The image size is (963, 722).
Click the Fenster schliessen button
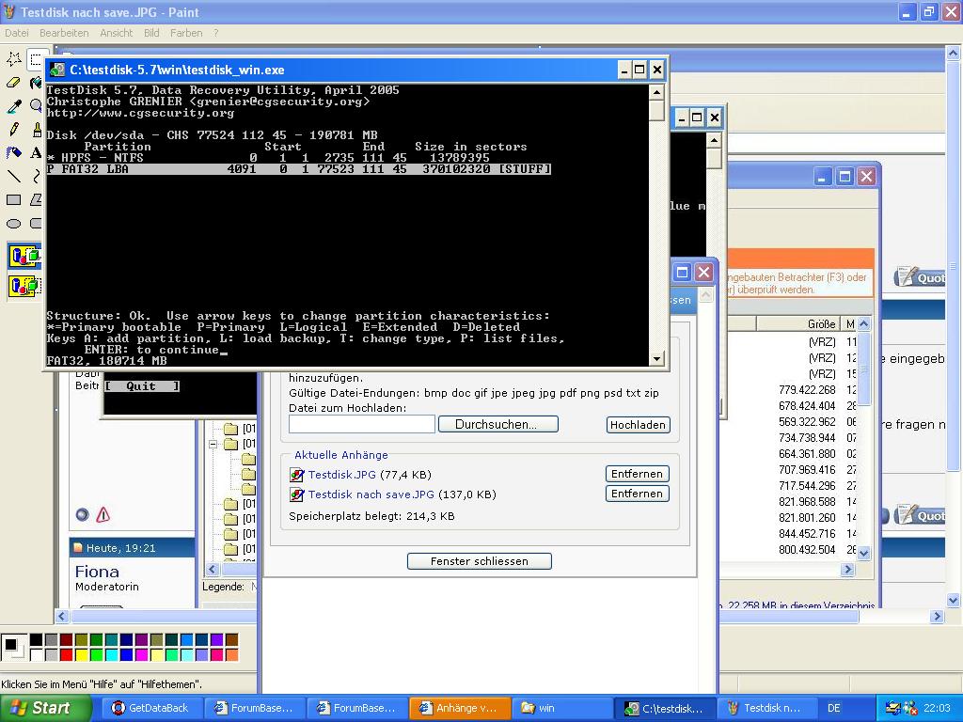pyautogui.click(x=479, y=561)
